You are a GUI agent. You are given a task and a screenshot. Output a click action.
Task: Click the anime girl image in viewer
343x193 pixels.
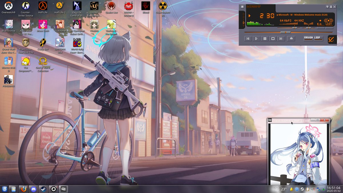pyautogui.click(x=299, y=154)
